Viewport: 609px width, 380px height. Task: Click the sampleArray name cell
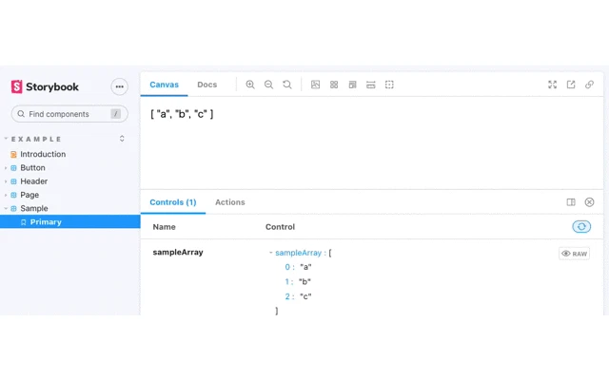click(x=178, y=252)
